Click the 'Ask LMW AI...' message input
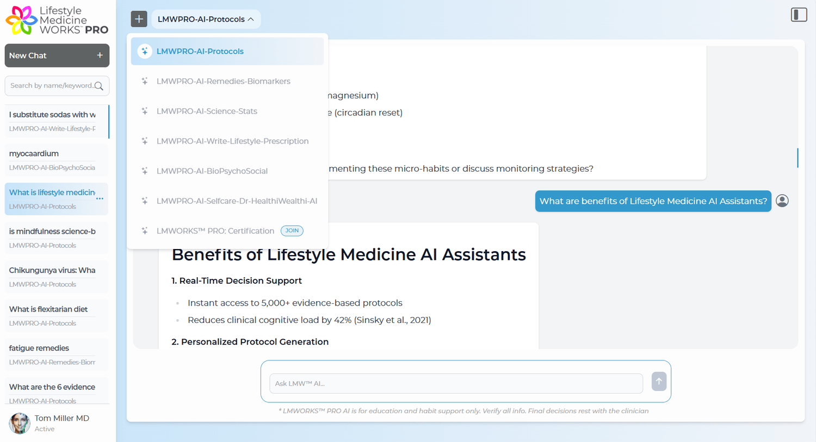This screenshot has width=816, height=442. pos(456,383)
